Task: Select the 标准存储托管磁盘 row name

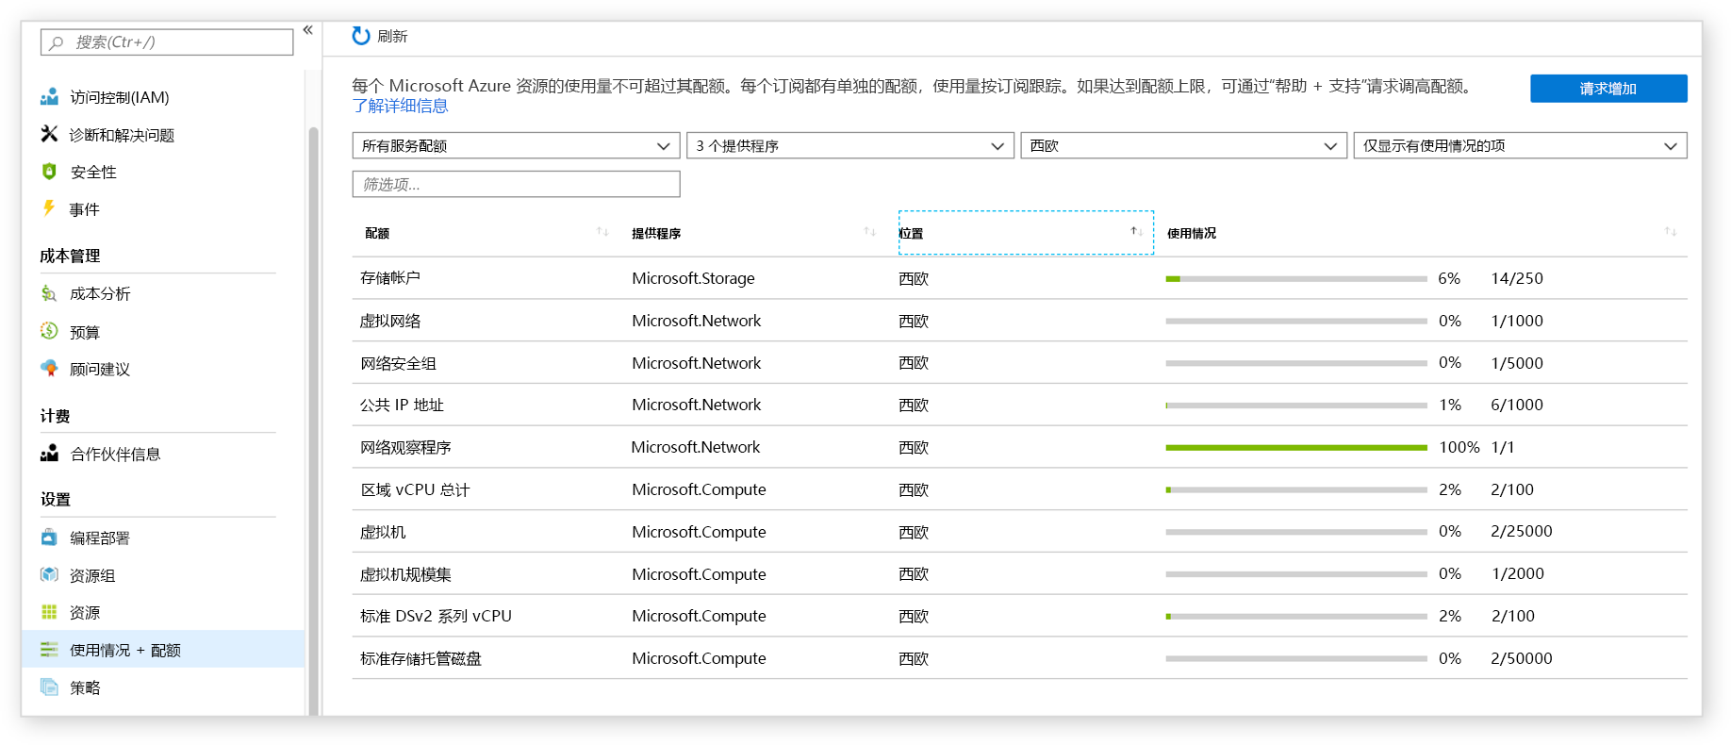Action: (x=420, y=658)
